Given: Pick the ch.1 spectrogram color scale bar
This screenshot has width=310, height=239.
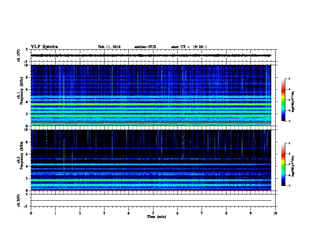Looking at the screenshot, I should [283, 100].
